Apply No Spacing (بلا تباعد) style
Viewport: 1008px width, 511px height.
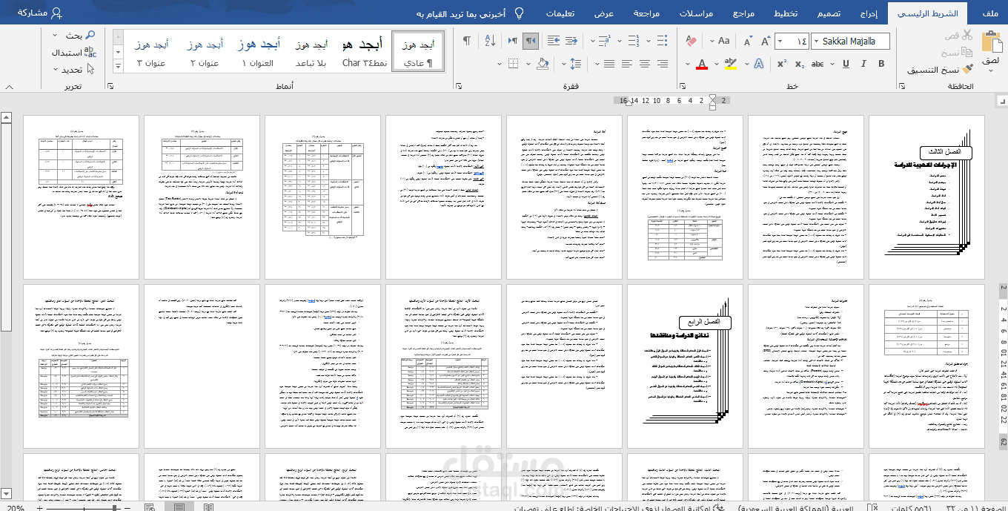311,52
